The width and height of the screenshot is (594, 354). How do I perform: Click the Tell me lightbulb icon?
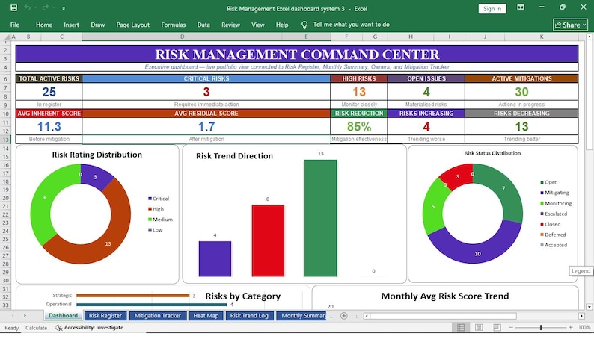tap(304, 25)
